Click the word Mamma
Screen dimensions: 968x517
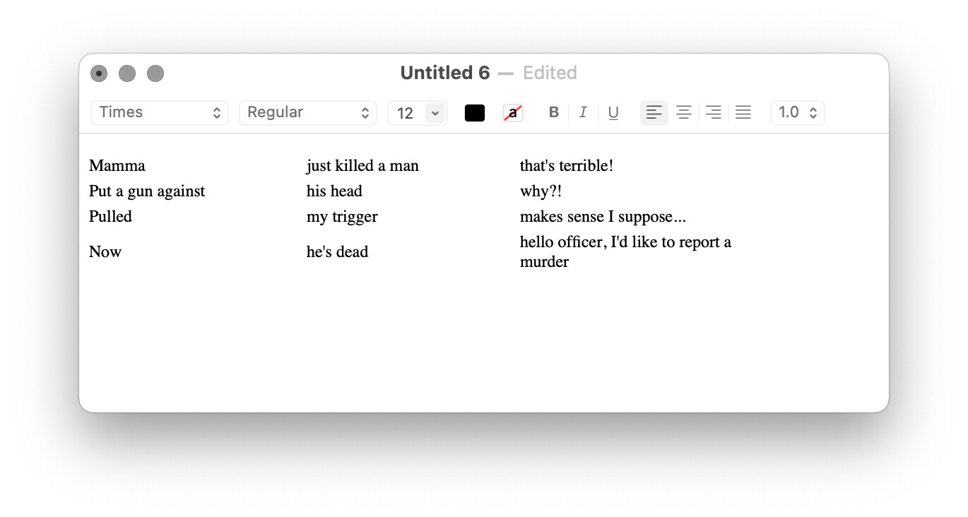click(117, 166)
